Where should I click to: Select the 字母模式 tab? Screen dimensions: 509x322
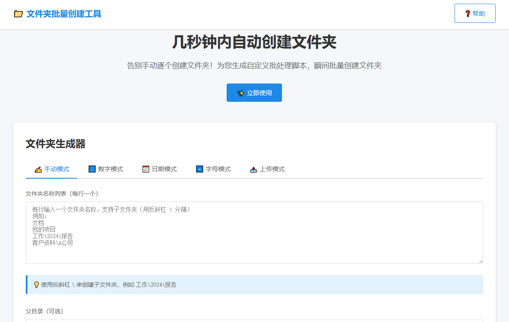pos(218,169)
